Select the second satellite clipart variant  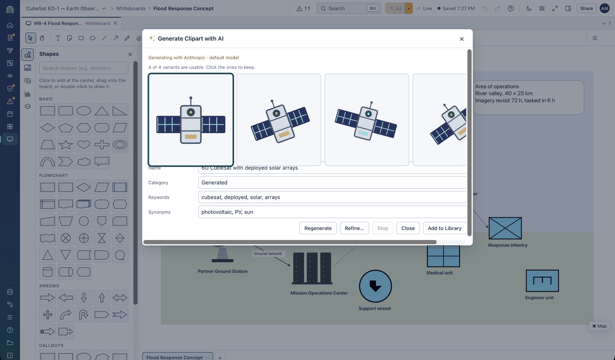tap(279, 120)
